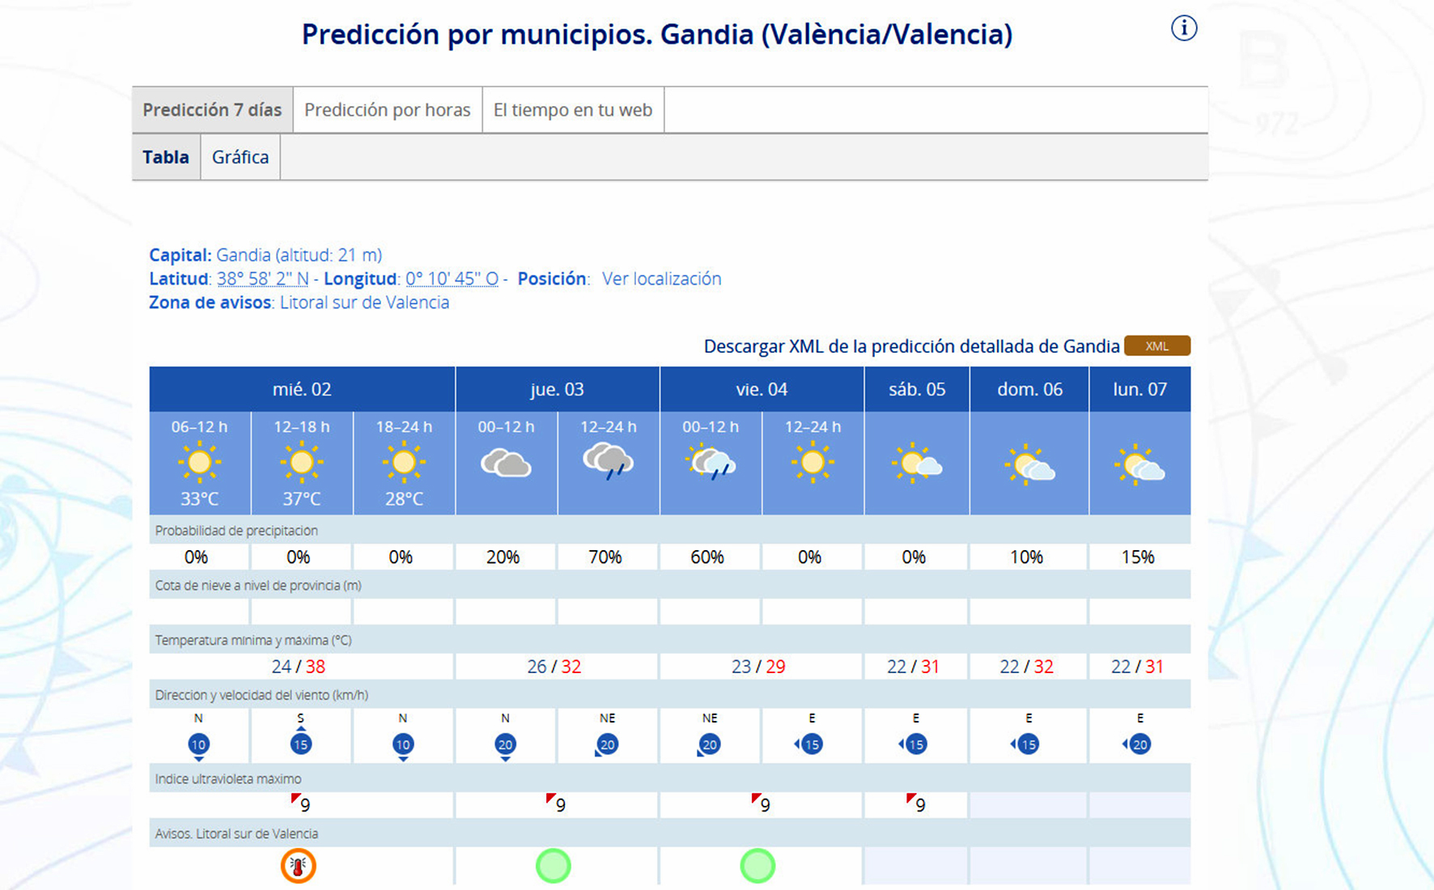Image resolution: width=1434 pixels, height=890 pixels.
Task: Select the El tiempo en tu web tab
Action: coord(572,110)
